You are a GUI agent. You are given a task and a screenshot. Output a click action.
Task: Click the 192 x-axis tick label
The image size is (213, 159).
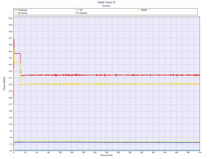pos(83,152)
